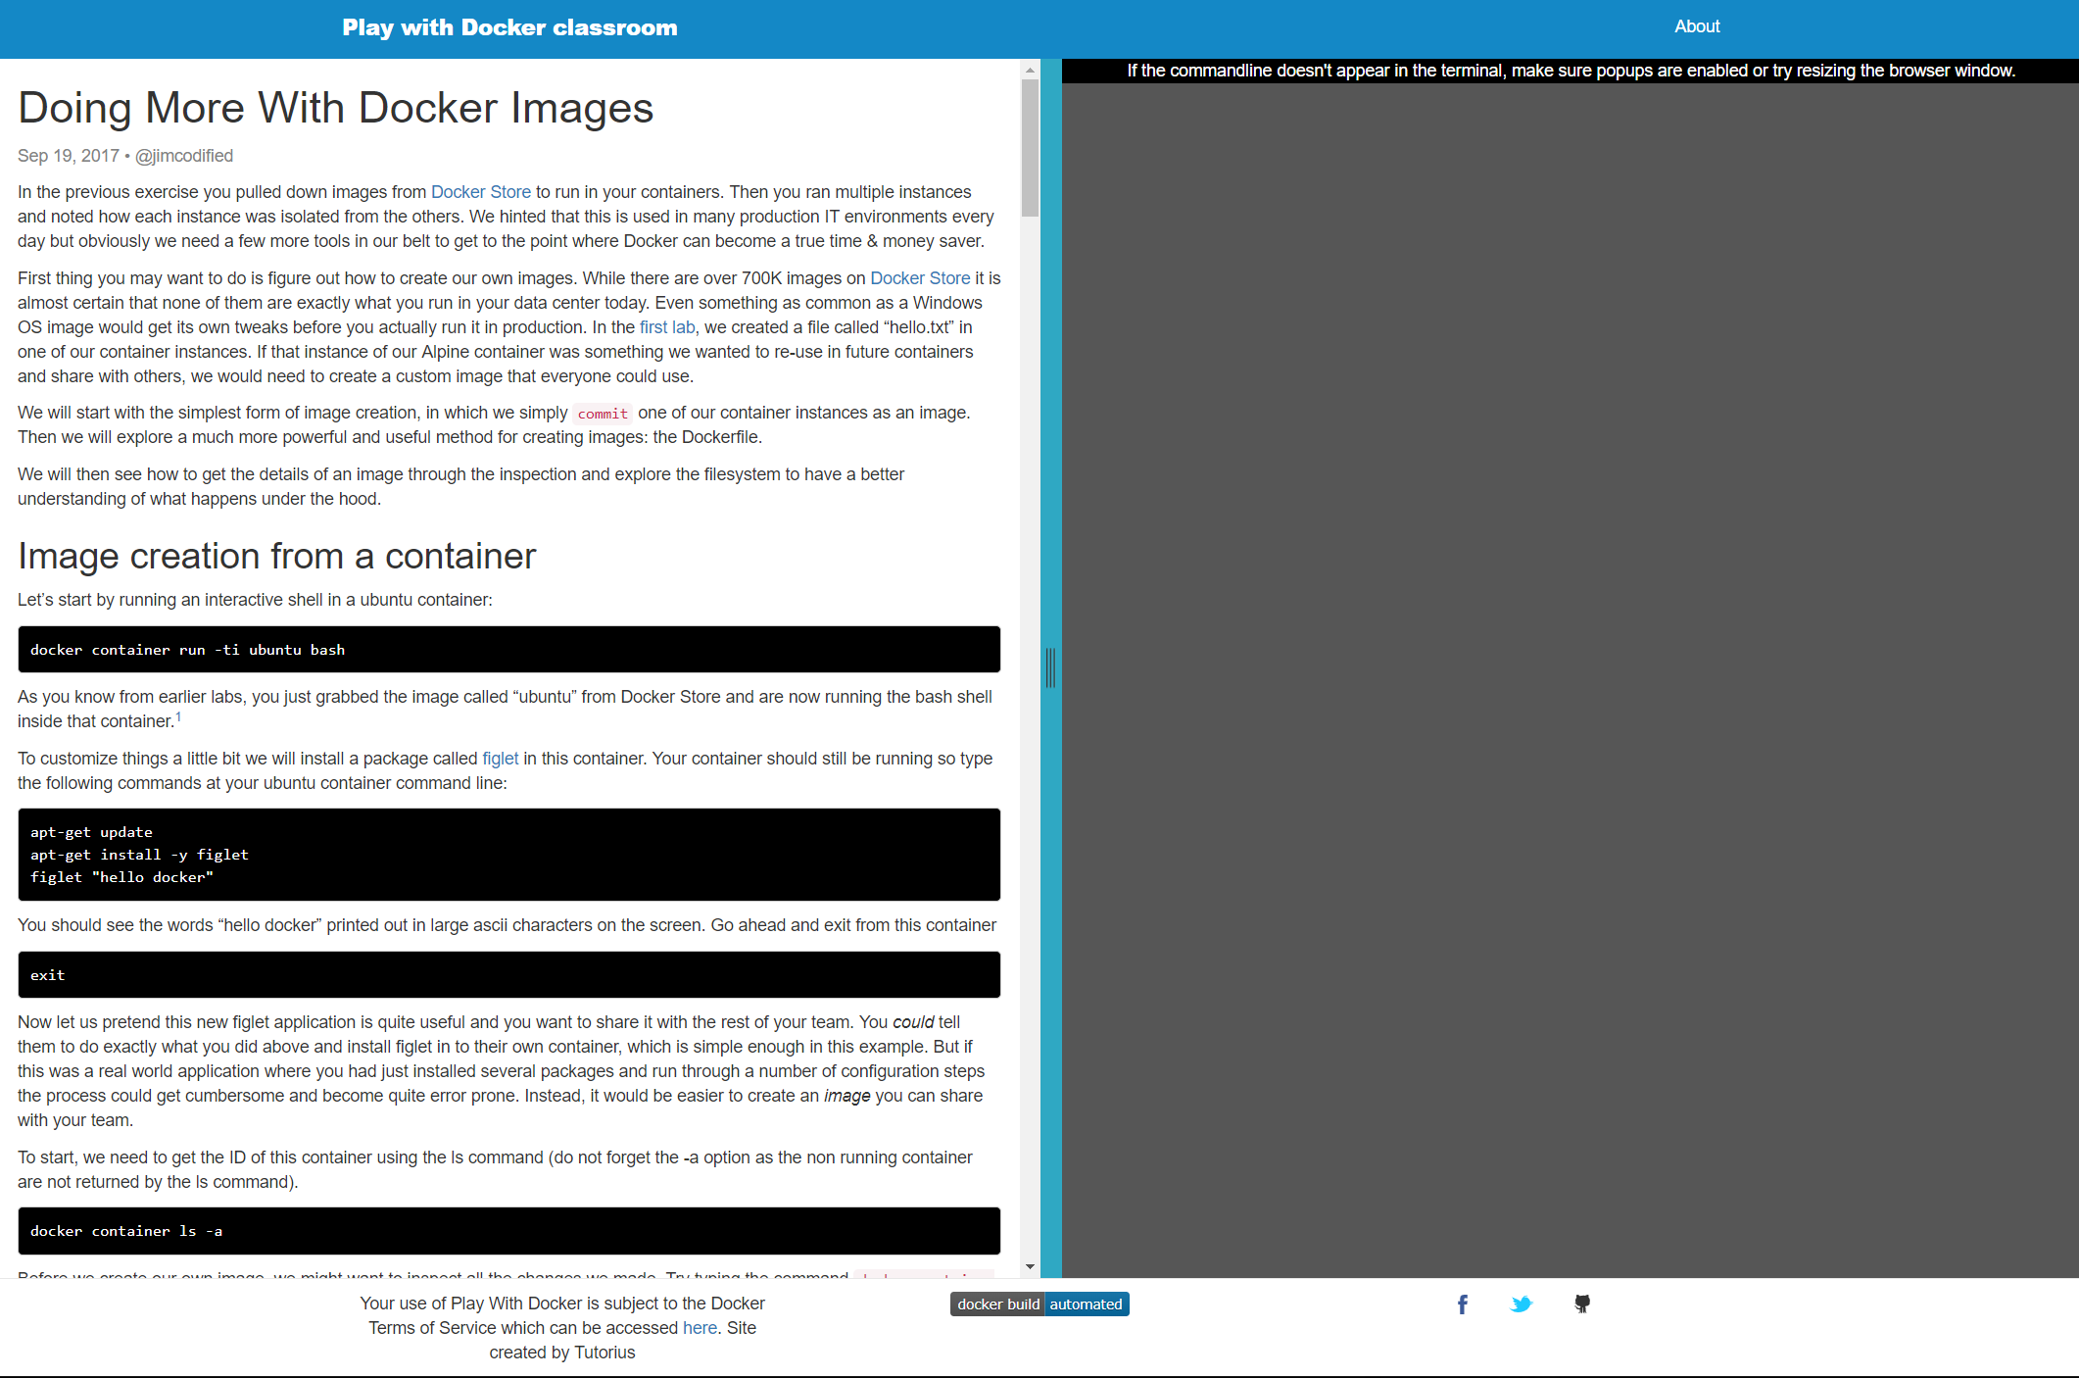
Task: Open the first lab link
Action: [x=667, y=327]
